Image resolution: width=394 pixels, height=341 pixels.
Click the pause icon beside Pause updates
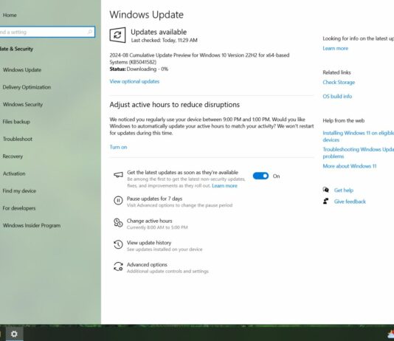pos(118,201)
